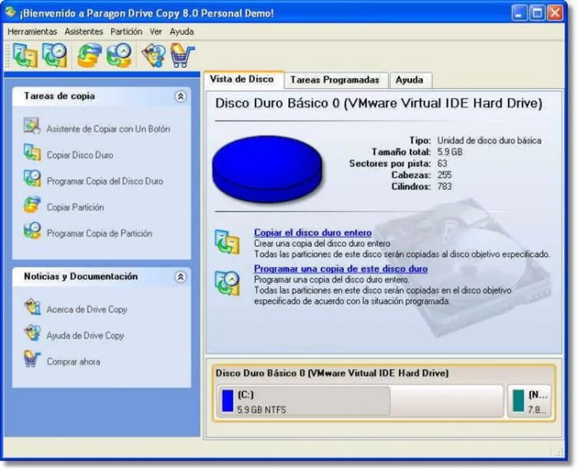577x470 pixels.
Task: Click the Comprar ahora cart icon
Action: pos(32,359)
